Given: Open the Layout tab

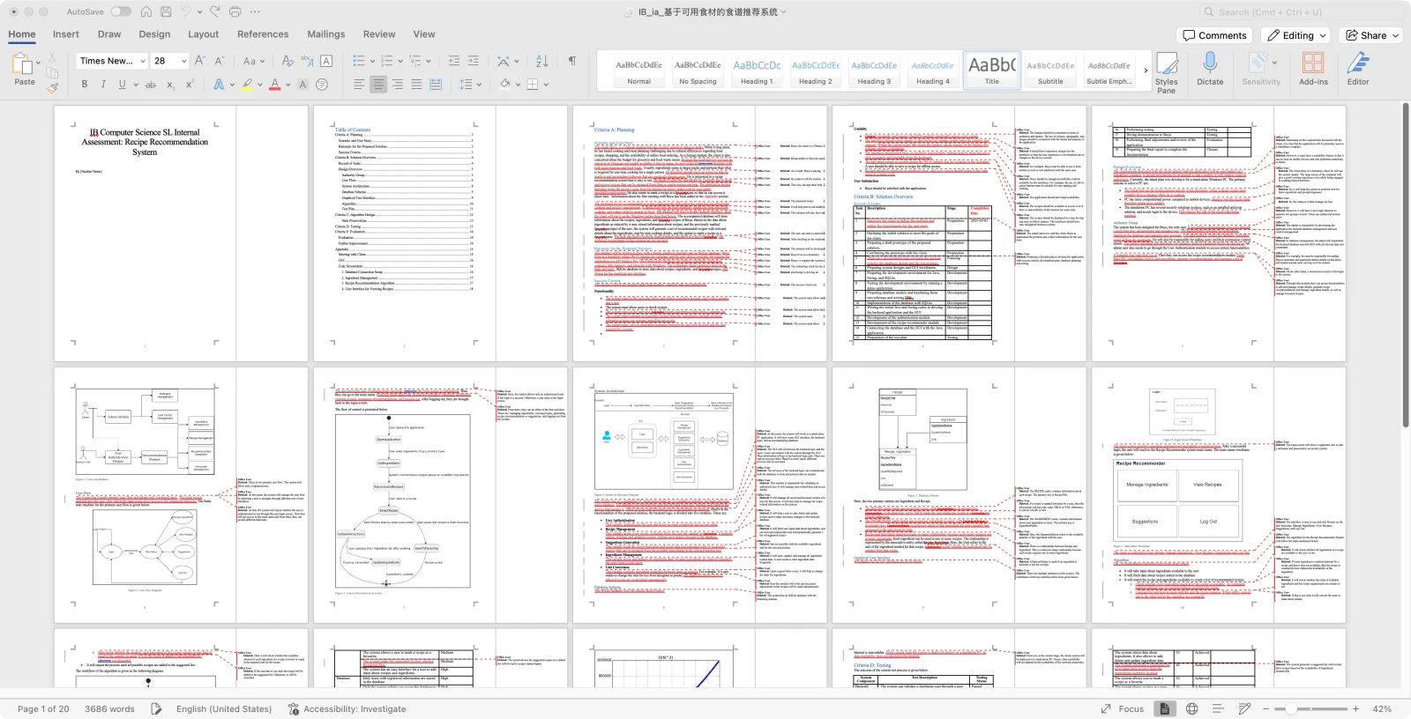Looking at the screenshot, I should click(x=203, y=34).
